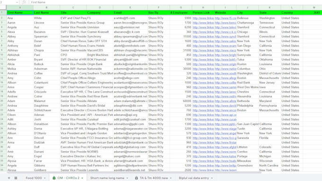The width and height of the screenshot is (322, 181).
Task: Open the c-k website link for Alexa Bazanos
Action: [x=225, y=32]
